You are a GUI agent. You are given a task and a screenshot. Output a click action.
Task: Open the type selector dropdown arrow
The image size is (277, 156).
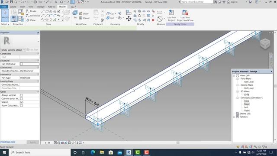[x=38, y=42]
